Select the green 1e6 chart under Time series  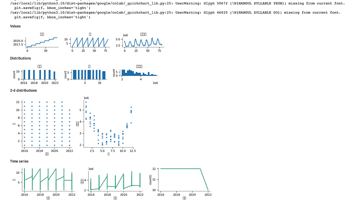pos(111,183)
